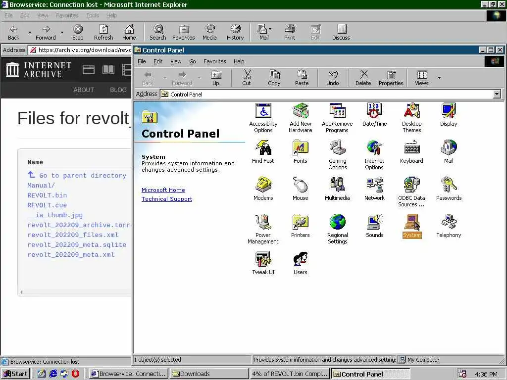Screen dimensions: 507x380
Task: Expand the Forward history arrow in Internet Explorer
Action: [x=62, y=33]
